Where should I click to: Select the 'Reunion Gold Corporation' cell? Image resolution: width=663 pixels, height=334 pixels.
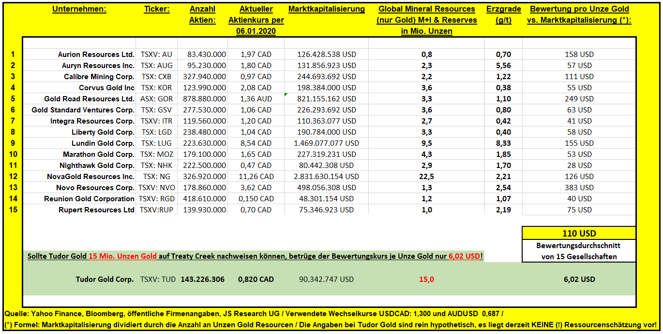coord(90,199)
